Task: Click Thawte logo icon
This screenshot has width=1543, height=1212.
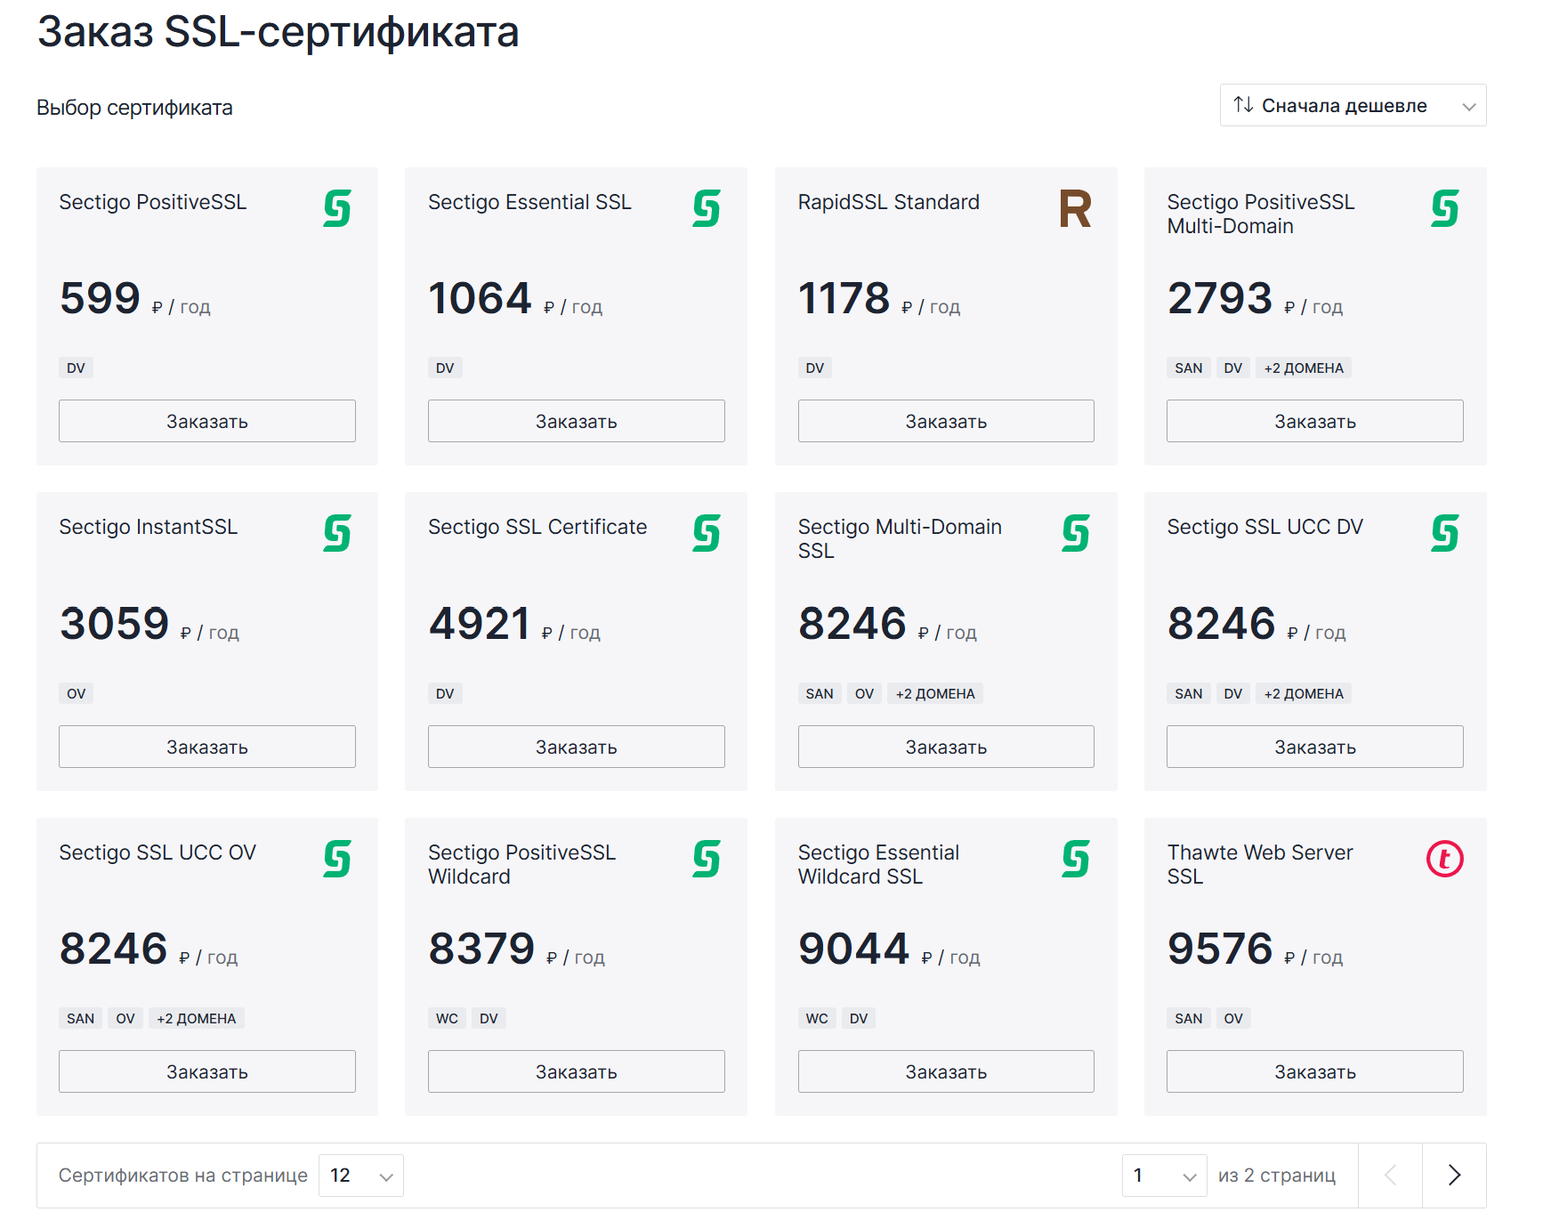Action: [1445, 859]
